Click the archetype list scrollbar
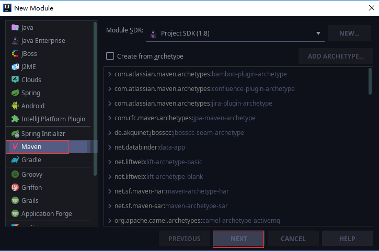379x251 pixels. click(x=370, y=82)
